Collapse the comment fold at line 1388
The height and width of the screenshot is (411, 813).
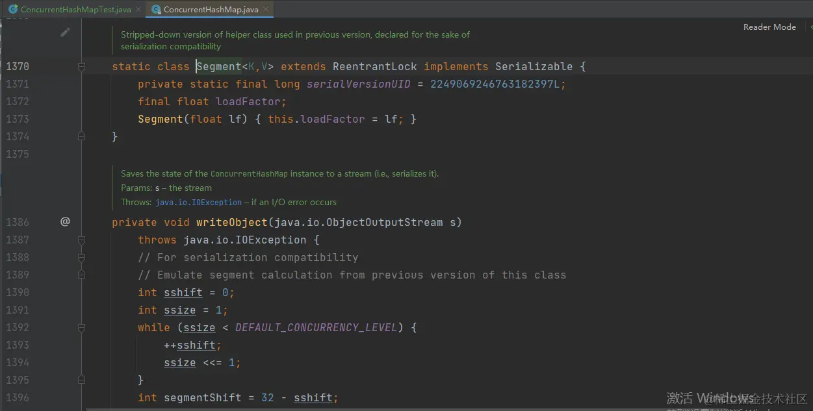click(81, 257)
